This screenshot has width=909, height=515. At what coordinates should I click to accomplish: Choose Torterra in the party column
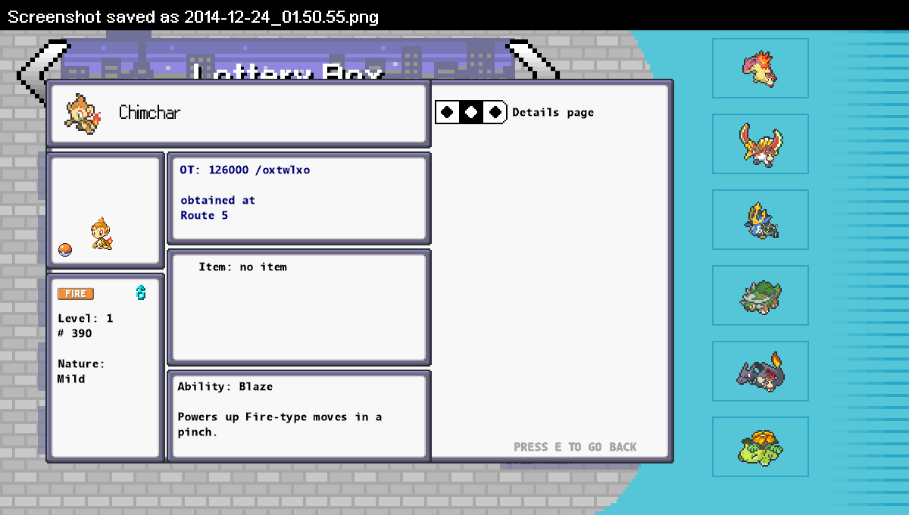click(760, 295)
